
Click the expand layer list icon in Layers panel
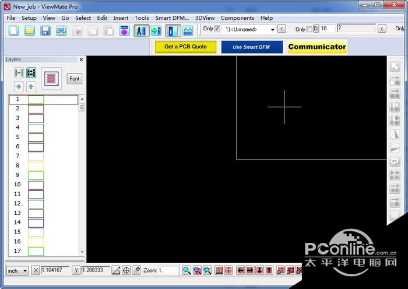tap(31, 73)
